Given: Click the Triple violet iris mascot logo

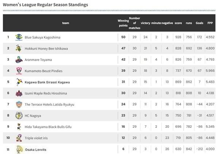Looking at the screenshot, I should pyautogui.click(x=19, y=138).
